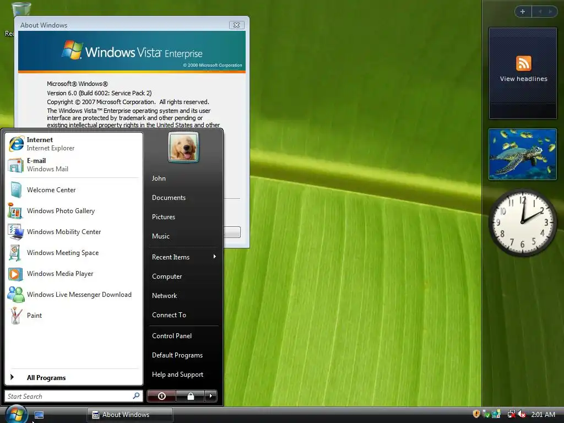Open John's personal folder

pyautogui.click(x=183, y=178)
